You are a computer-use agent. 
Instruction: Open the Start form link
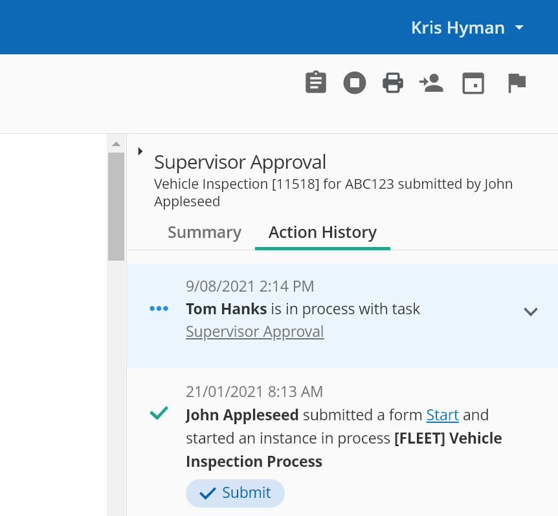click(x=442, y=414)
